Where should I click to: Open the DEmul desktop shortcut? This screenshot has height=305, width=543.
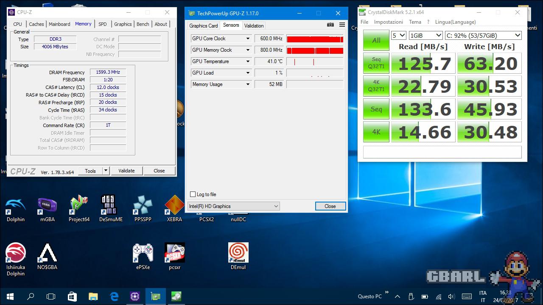pos(238,256)
